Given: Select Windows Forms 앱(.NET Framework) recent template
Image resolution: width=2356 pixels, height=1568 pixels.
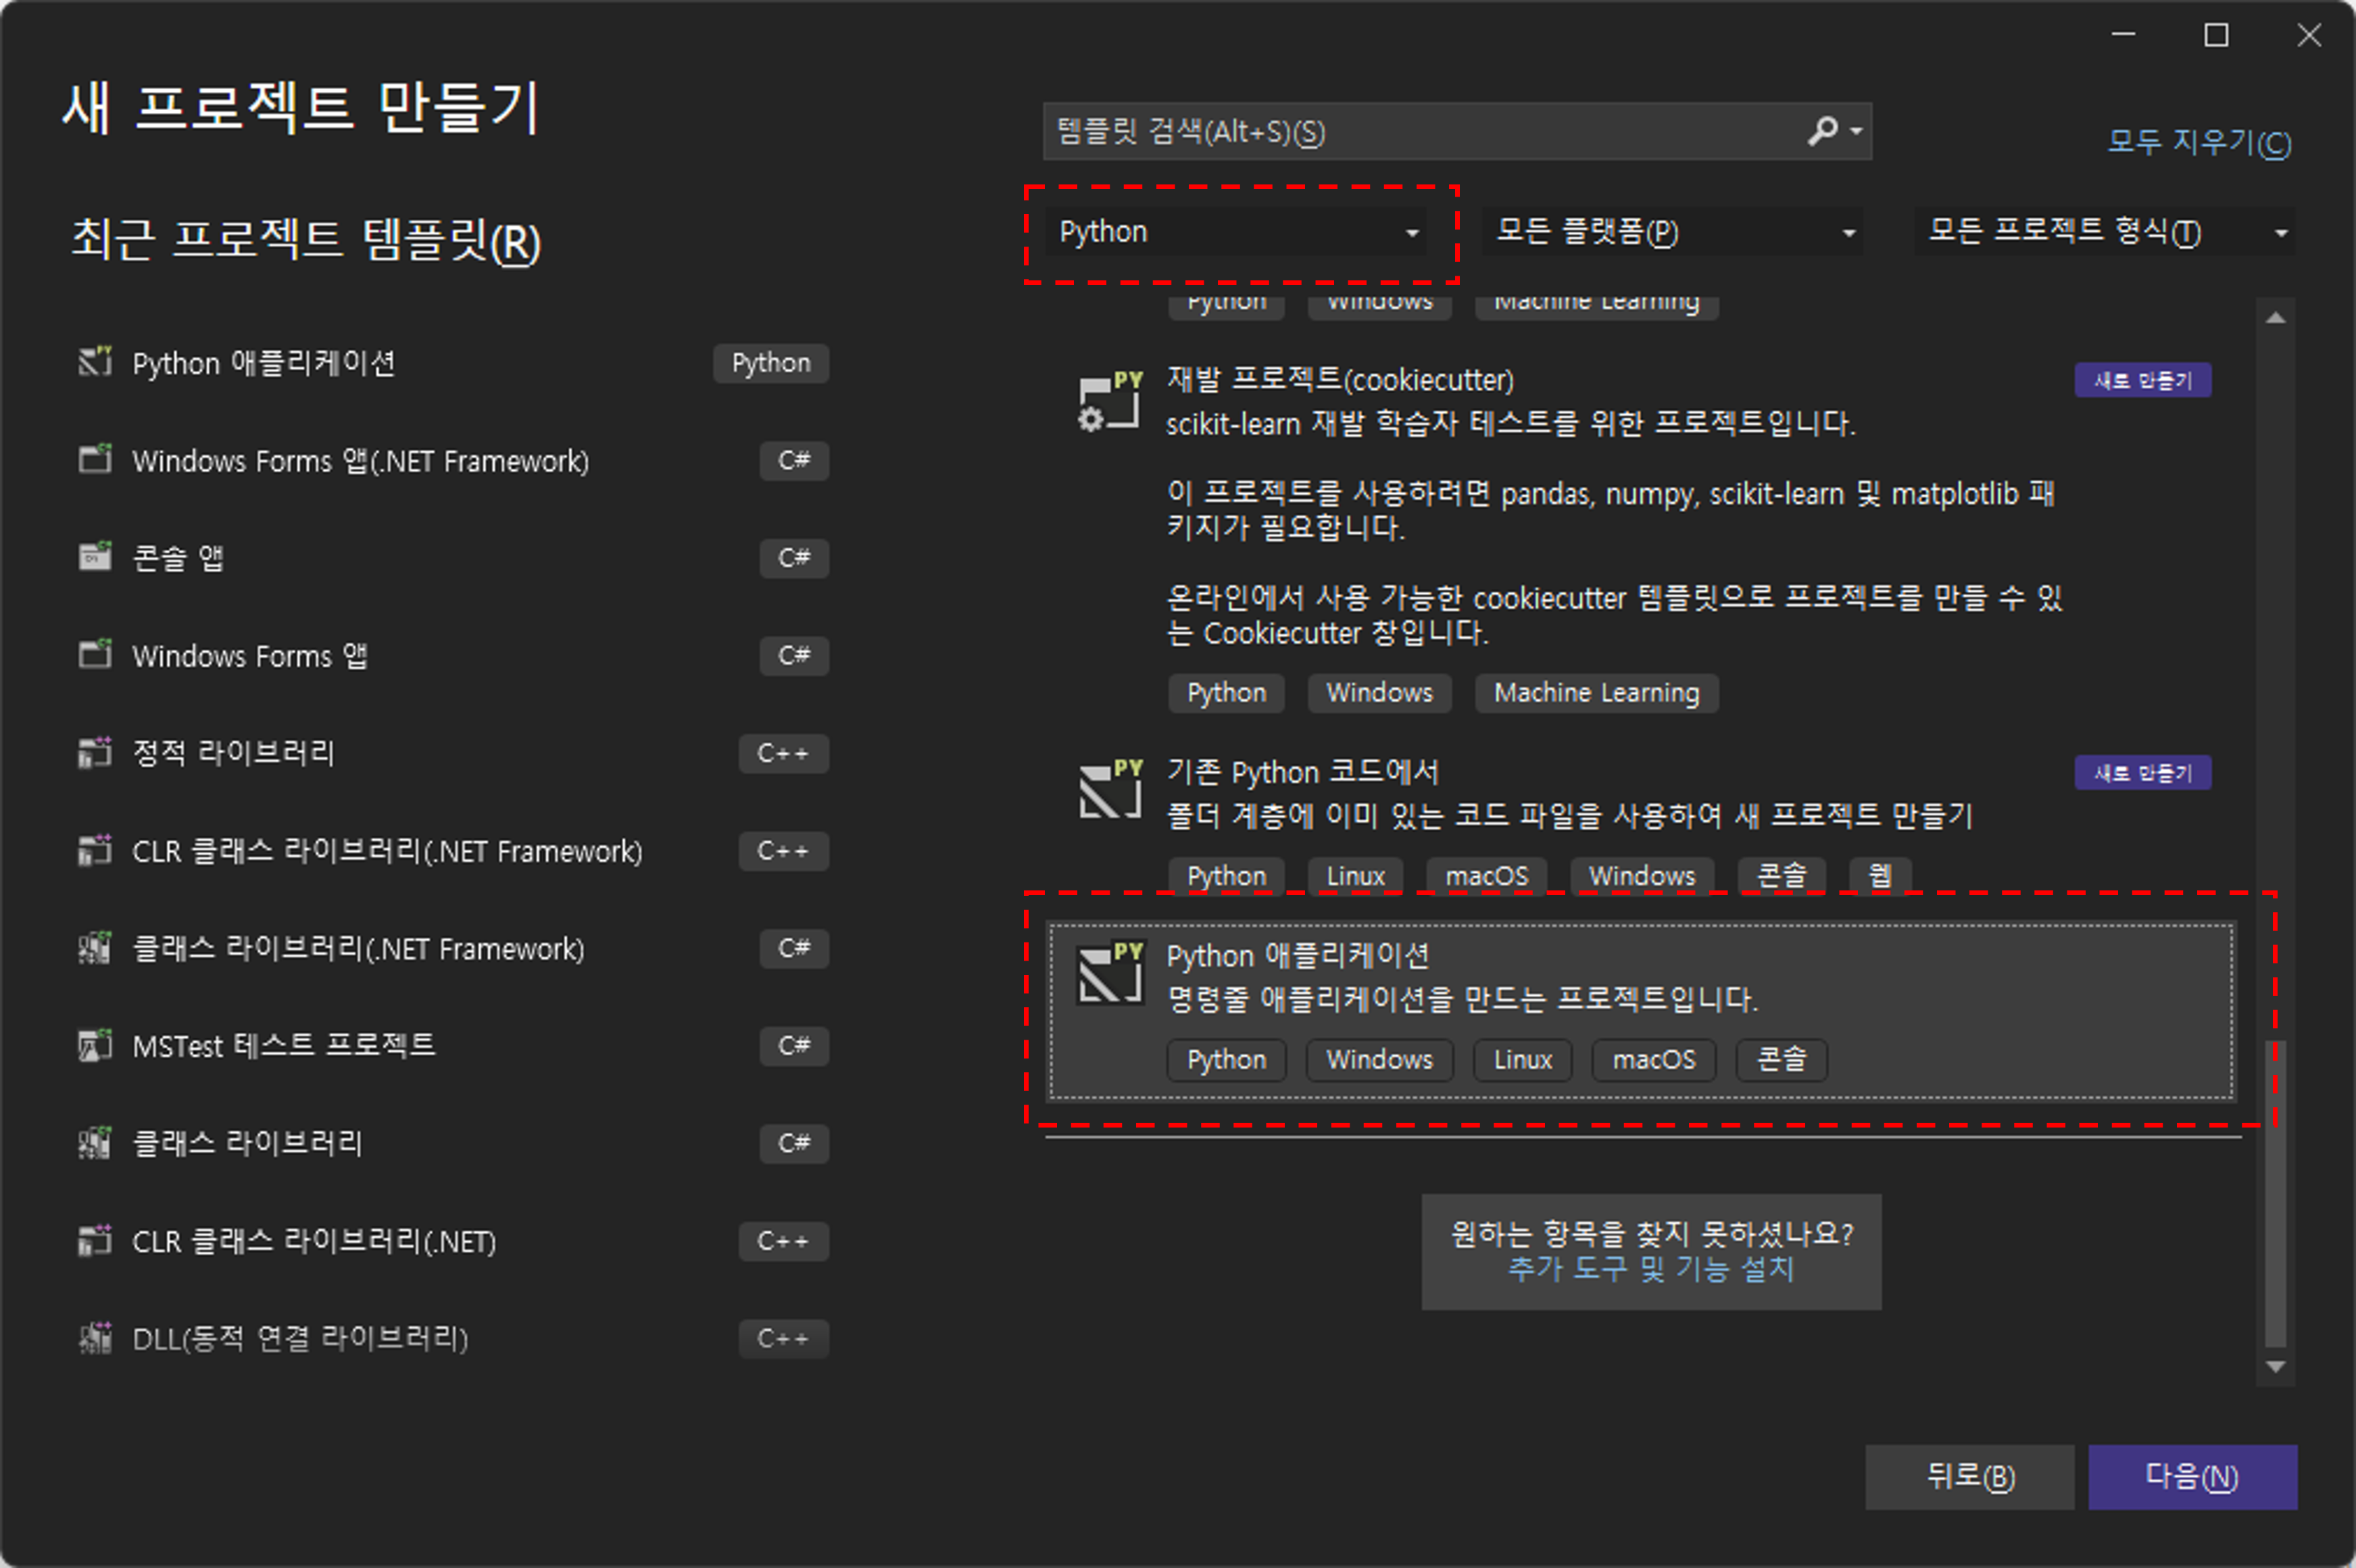Looking at the screenshot, I should (360, 461).
